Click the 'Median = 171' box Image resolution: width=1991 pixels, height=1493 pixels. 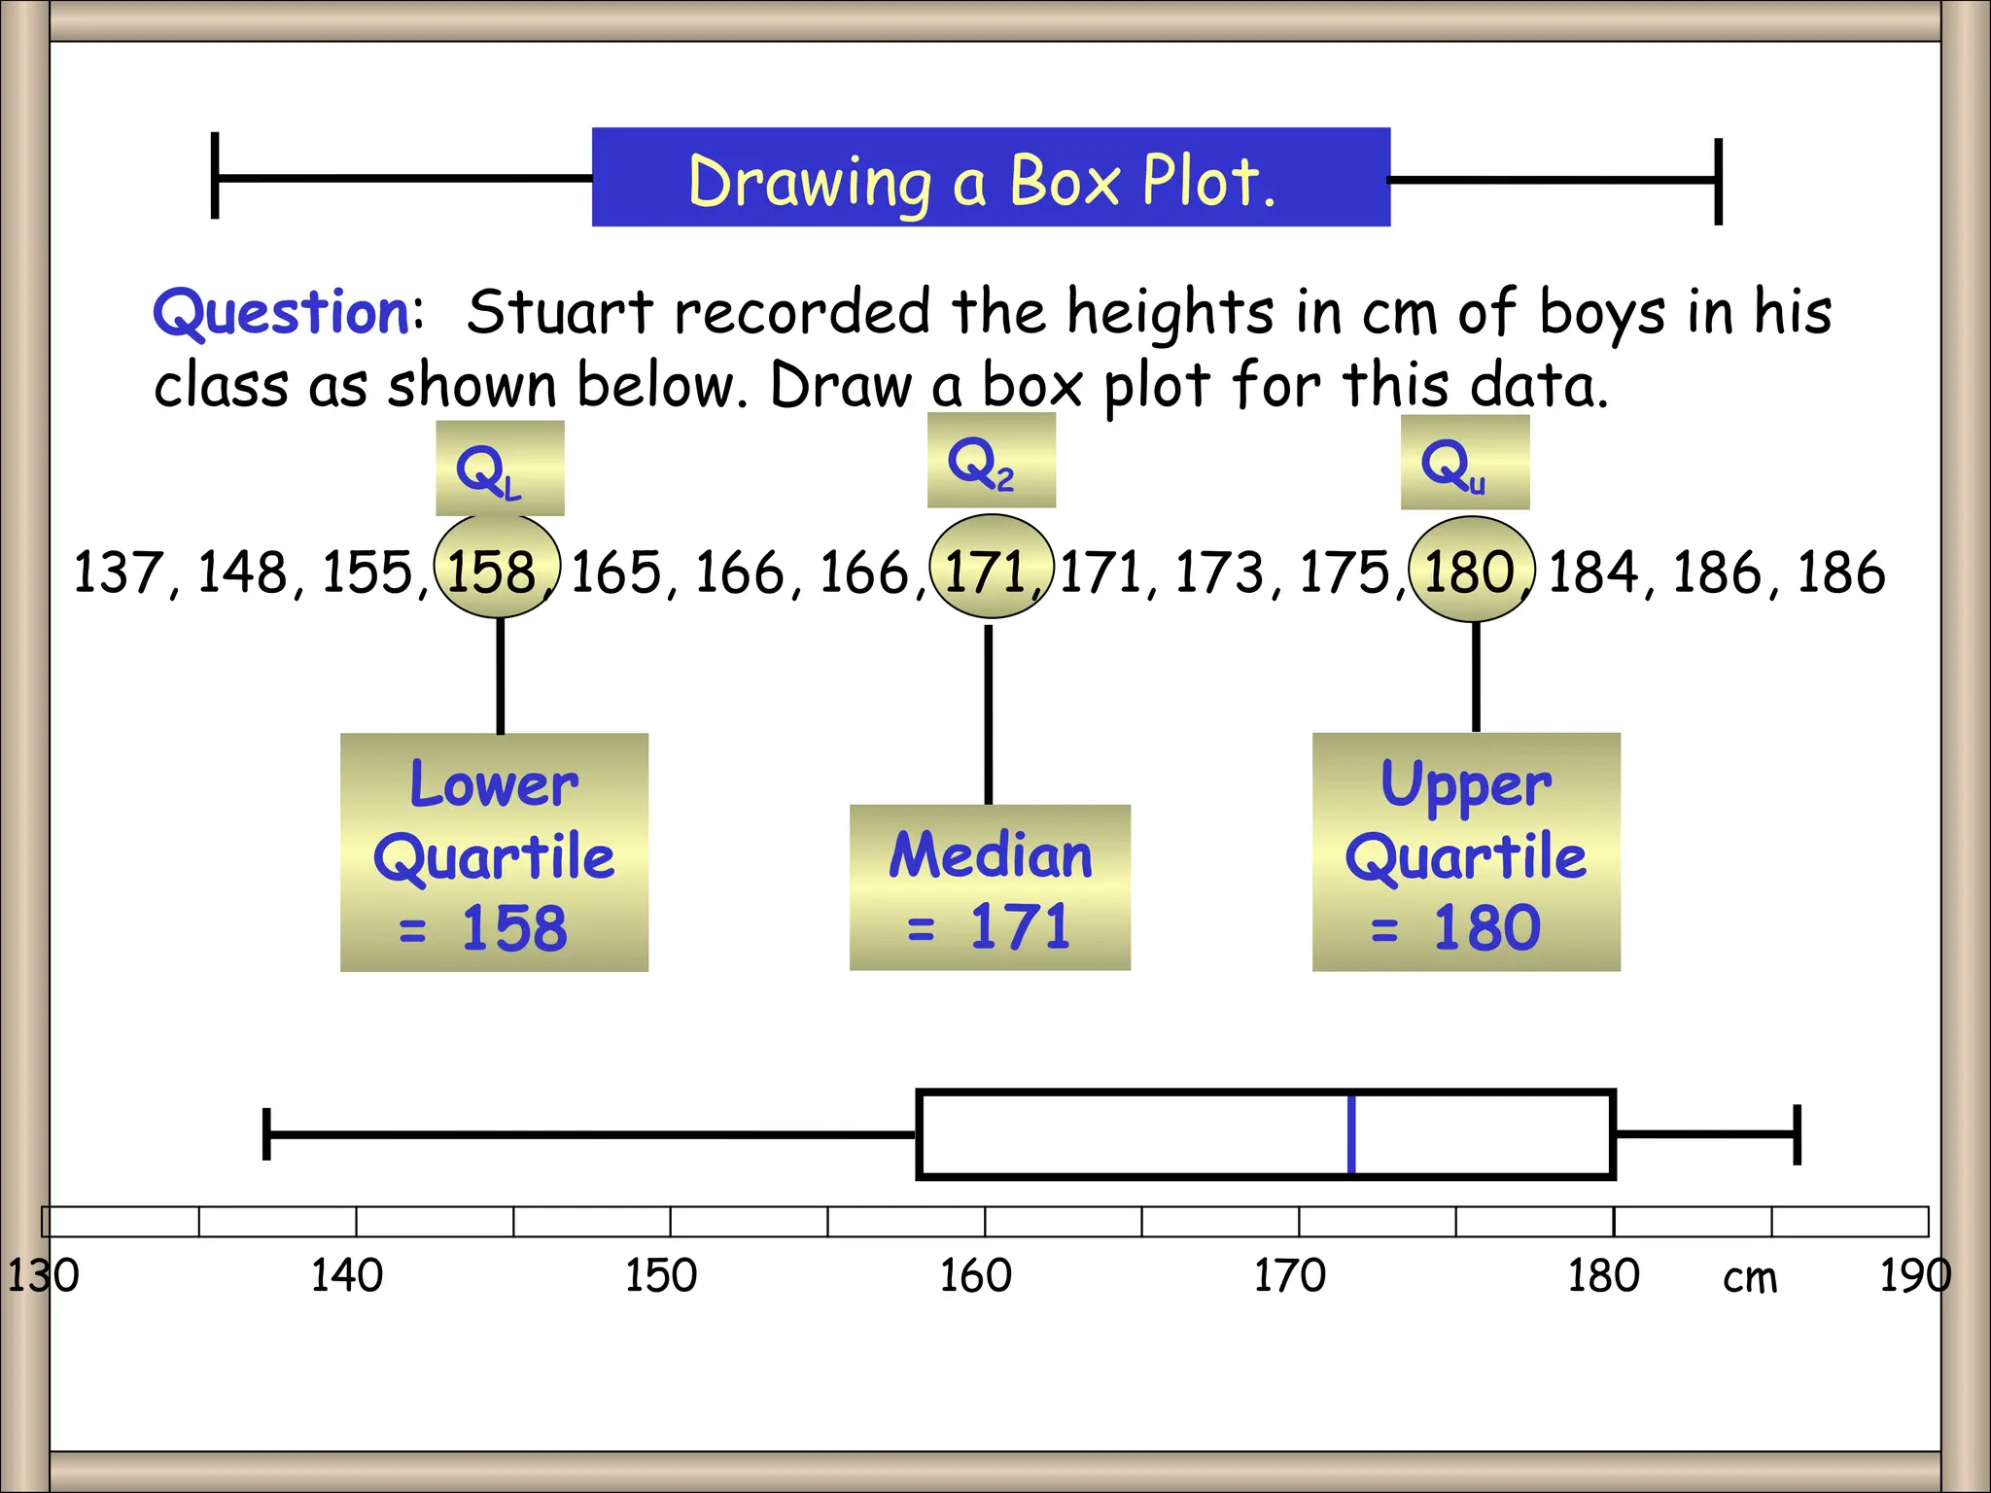point(990,887)
